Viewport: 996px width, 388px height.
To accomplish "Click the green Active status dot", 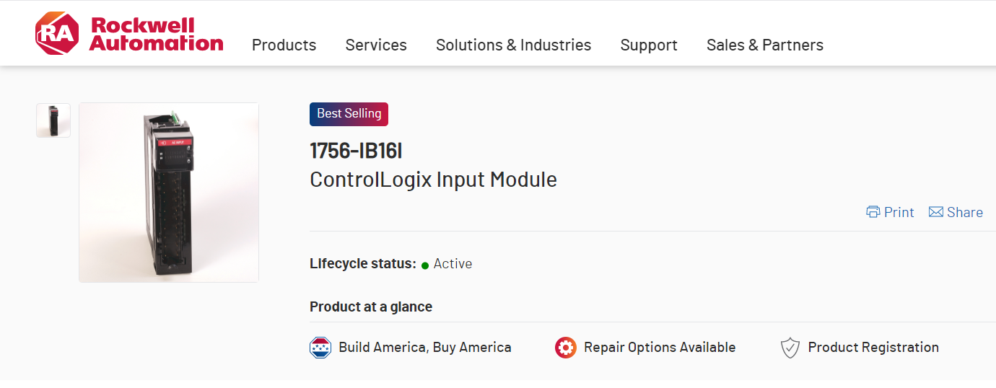I will click(x=425, y=265).
